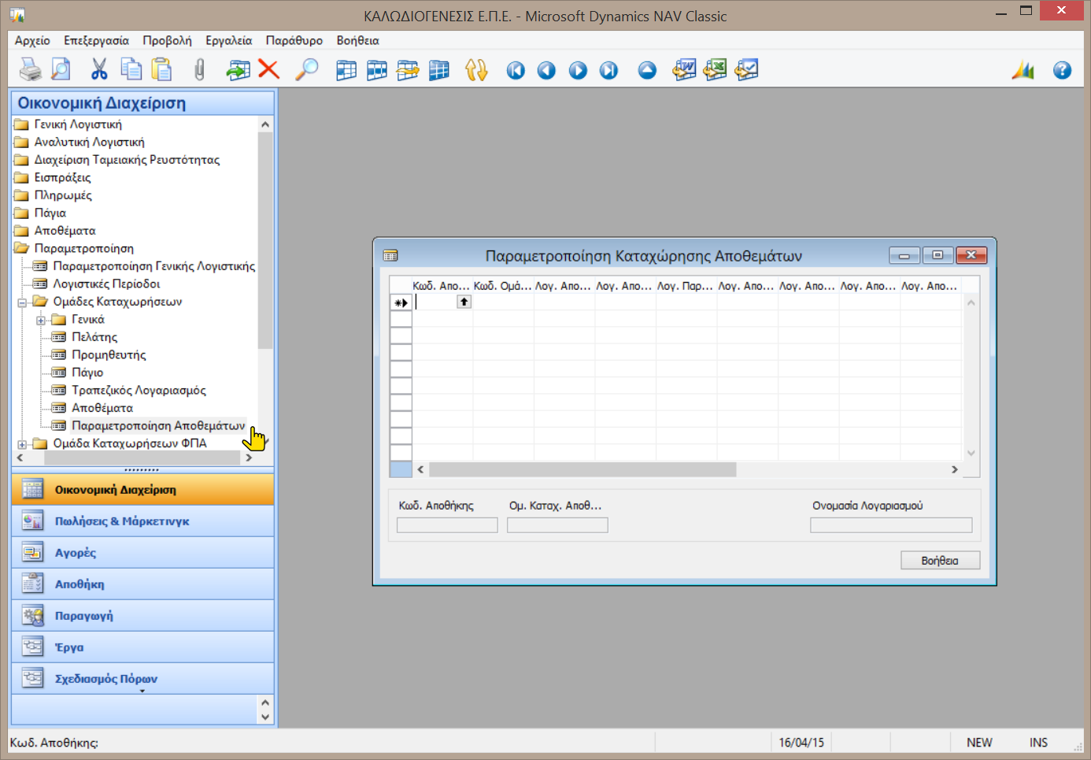Open the Τραπεζικός Λογαριασμός item
The image size is (1091, 760).
[139, 390]
